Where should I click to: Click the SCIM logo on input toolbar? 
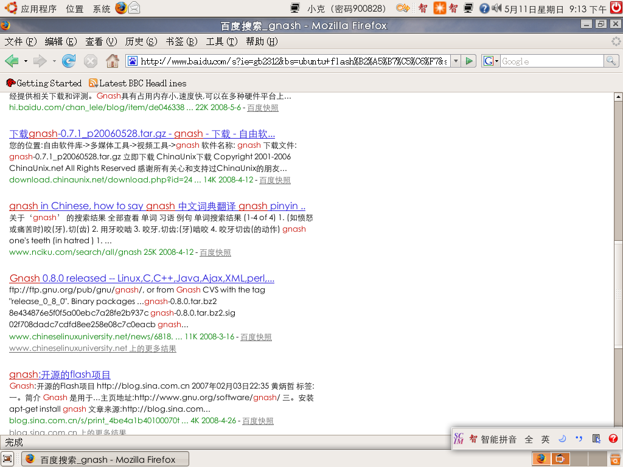[x=459, y=438]
